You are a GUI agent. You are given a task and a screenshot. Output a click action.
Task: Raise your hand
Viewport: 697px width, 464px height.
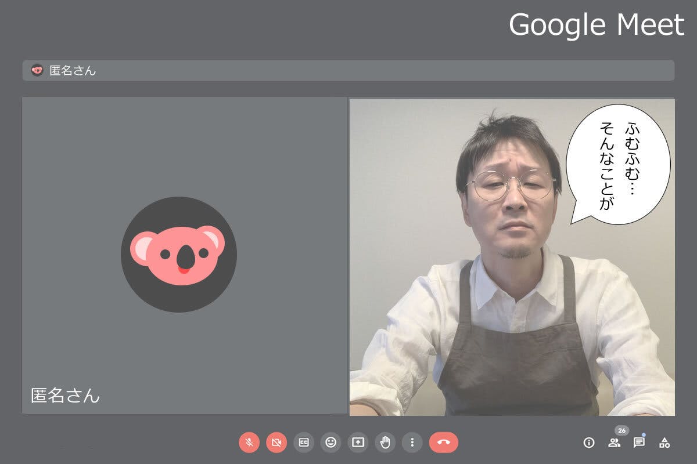pos(385,443)
